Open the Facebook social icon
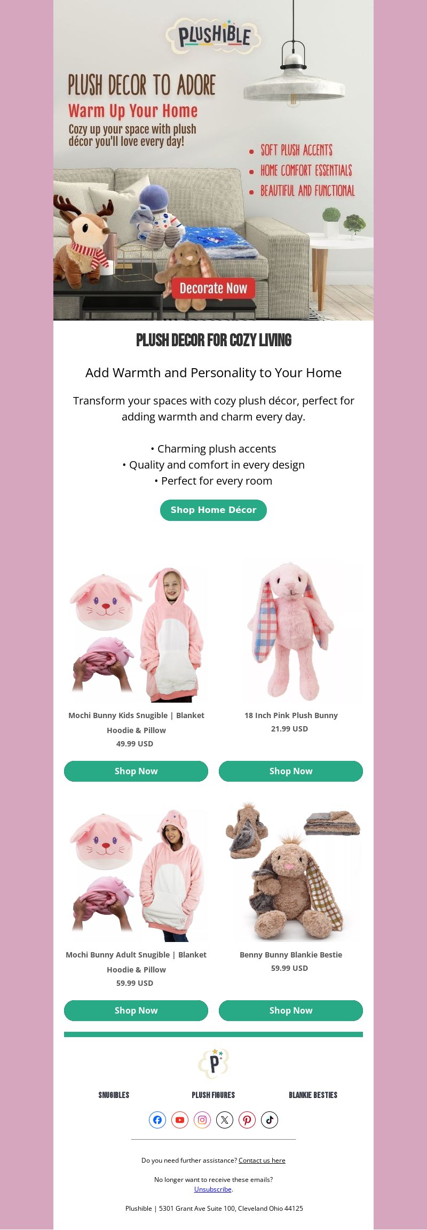Image resolution: width=427 pixels, height=1230 pixels. pos(157,1120)
